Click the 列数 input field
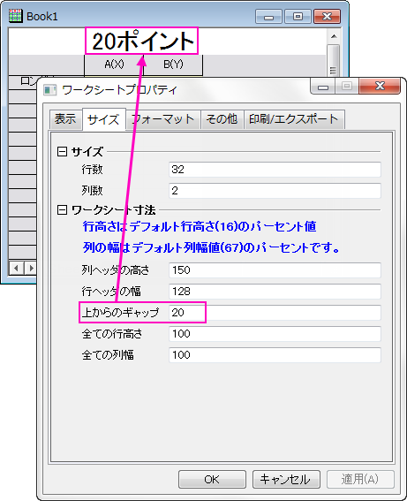Image resolution: width=407 pixels, height=501 pixels. (275, 191)
